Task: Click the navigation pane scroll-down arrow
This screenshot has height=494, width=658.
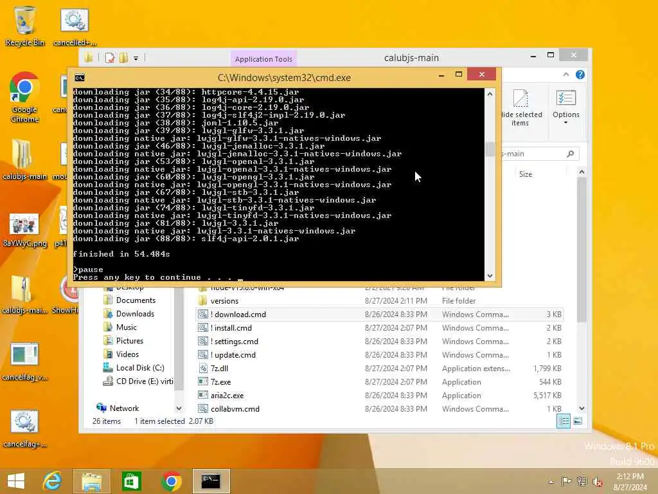Action: tap(179, 408)
